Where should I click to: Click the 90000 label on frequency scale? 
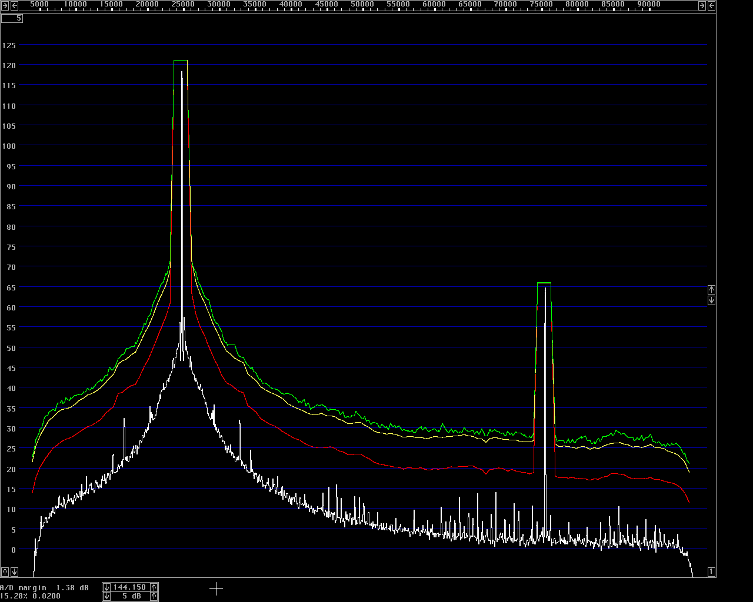coord(649,4)
